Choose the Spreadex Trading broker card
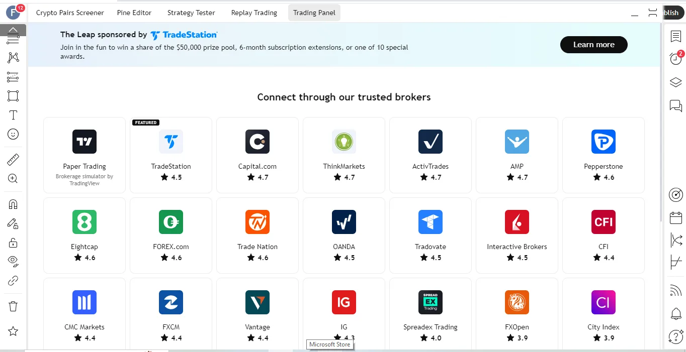Image resolution: width=686 pixels, height=352 pixels. 431,314
